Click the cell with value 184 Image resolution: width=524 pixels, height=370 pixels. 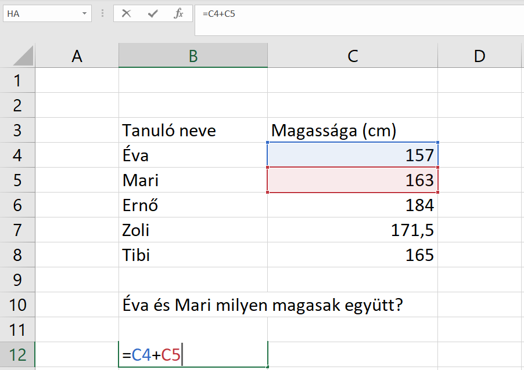click(353, 205)
